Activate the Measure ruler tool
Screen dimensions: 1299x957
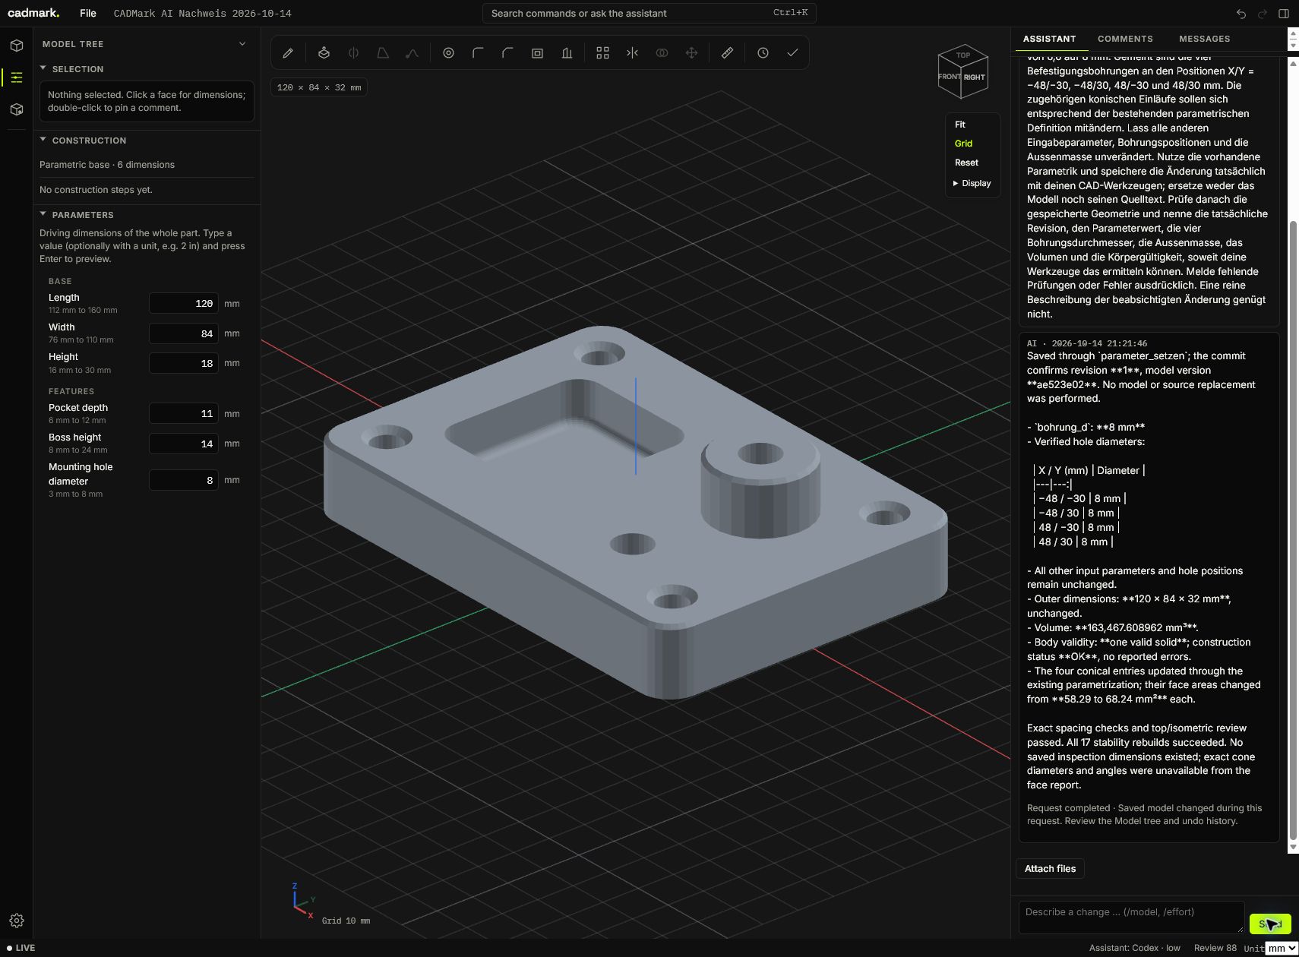click(x=727, y=53)
